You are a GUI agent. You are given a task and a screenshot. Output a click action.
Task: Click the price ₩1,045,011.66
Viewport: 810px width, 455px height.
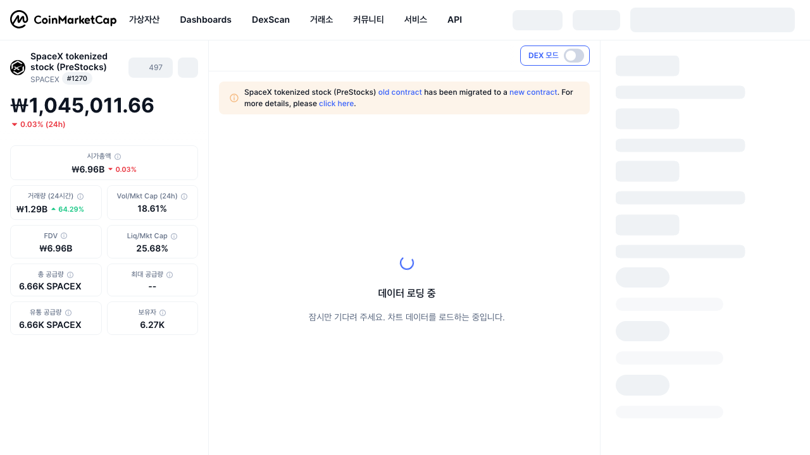[x=82, y=106]
